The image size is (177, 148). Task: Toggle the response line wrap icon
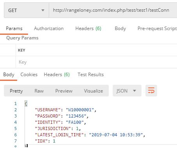(x=151, y=91)
